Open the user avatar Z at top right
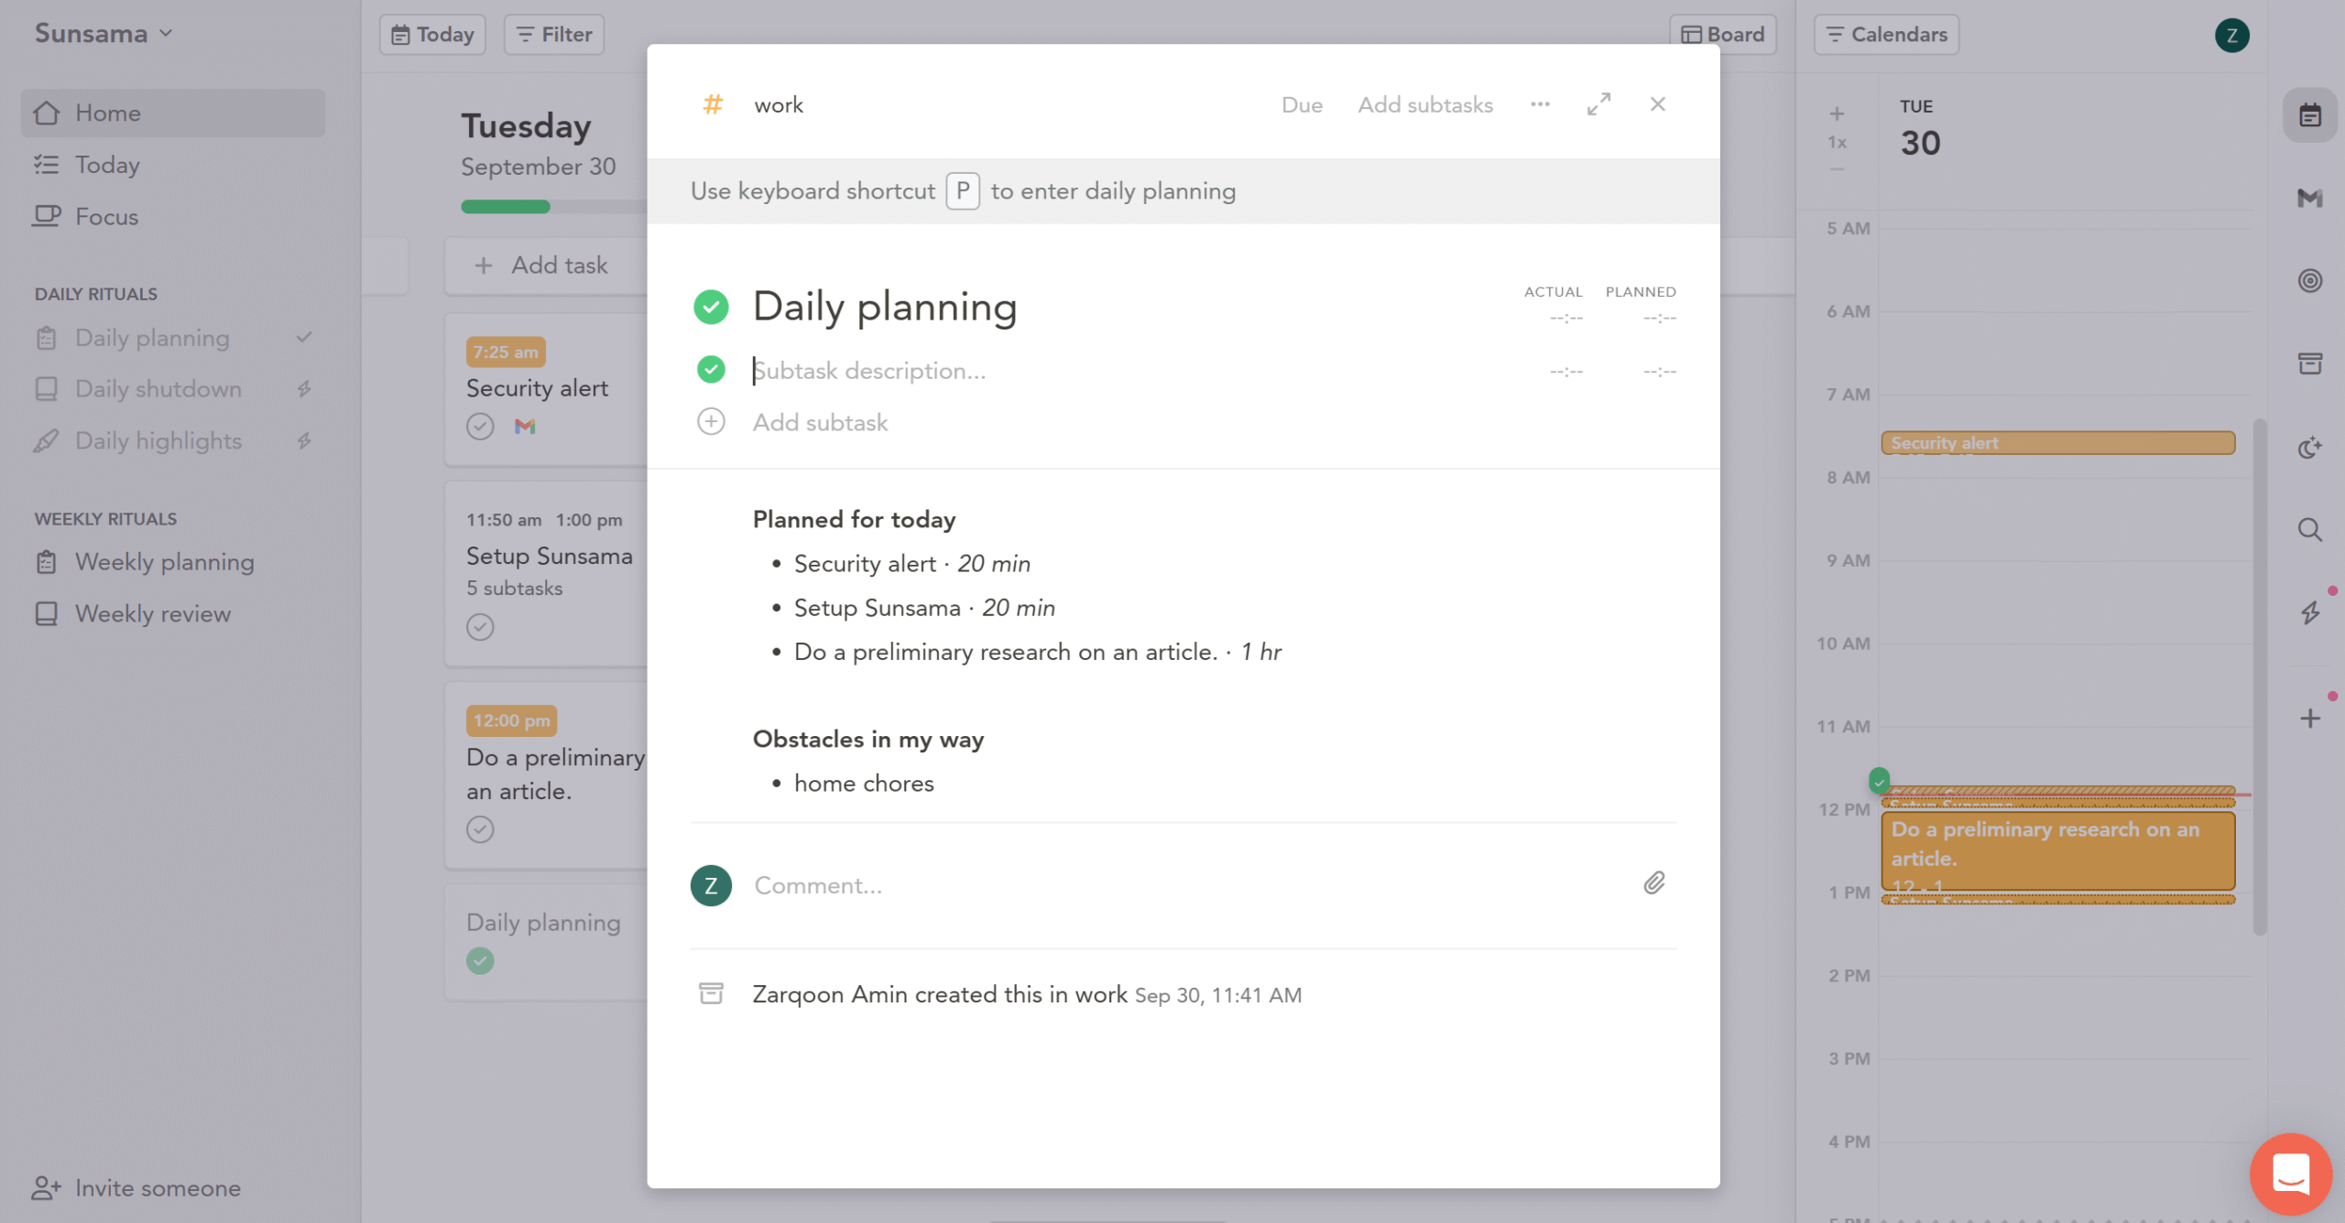Image resolution: width=2345 pixels, height=1223 pixels. pyautogui.click(x=2231, y=35)
